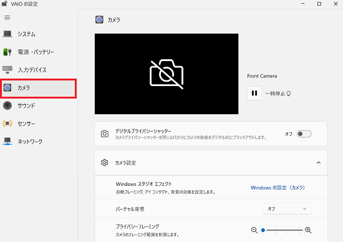Click the pause (一時停止) camera button
Viewport: 343px width, 242px height.
click(254, 94)
